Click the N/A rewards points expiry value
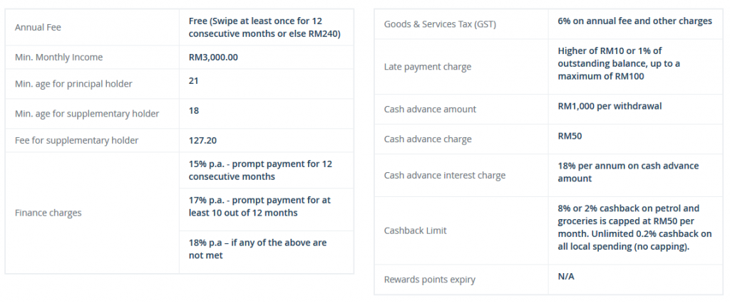The image size is (730, 303). click(565, 277)
